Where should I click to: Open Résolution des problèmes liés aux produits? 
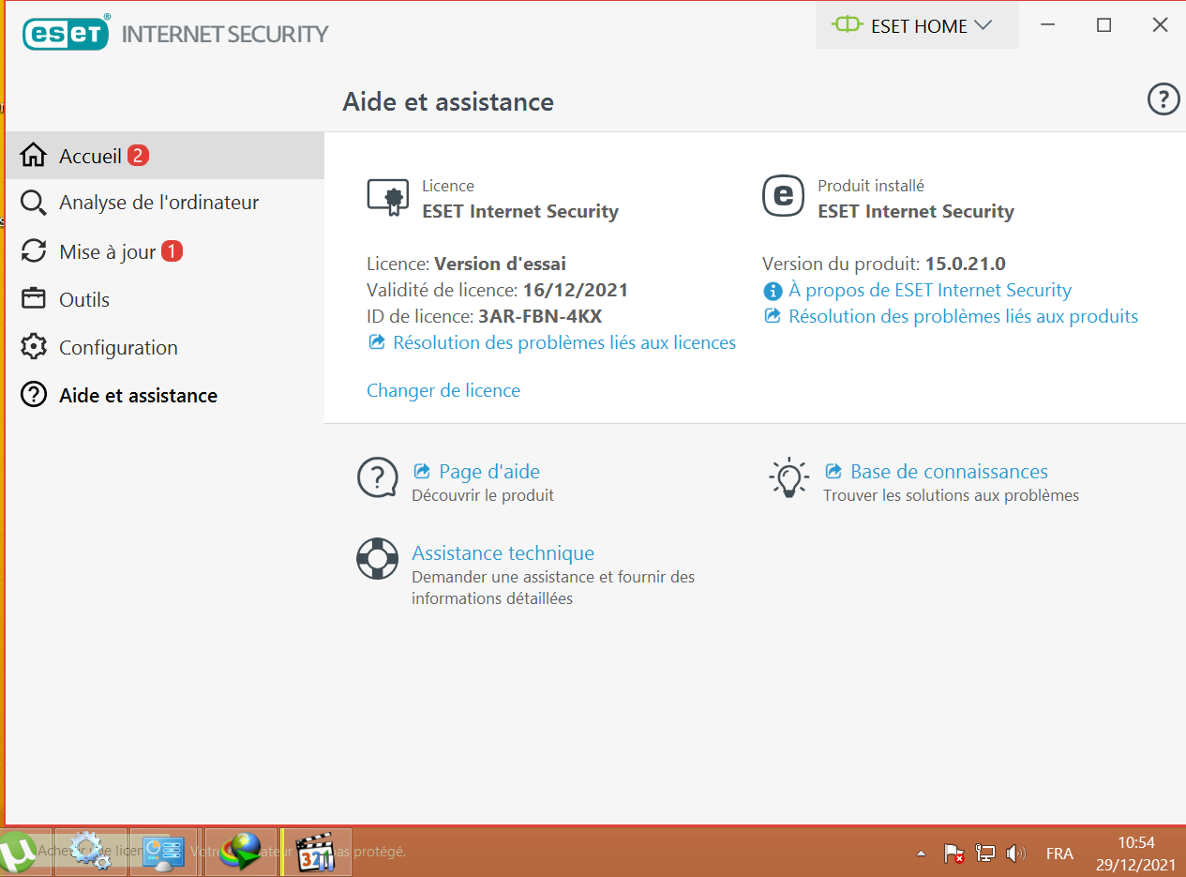click(963, 316)
